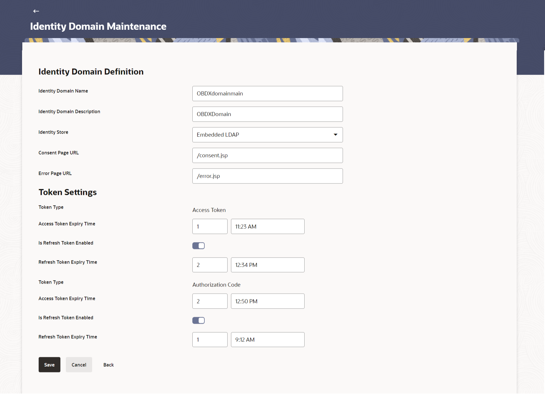Click the Authorization Code type value
Screen dimensions: 545x395
click(216, 285)
